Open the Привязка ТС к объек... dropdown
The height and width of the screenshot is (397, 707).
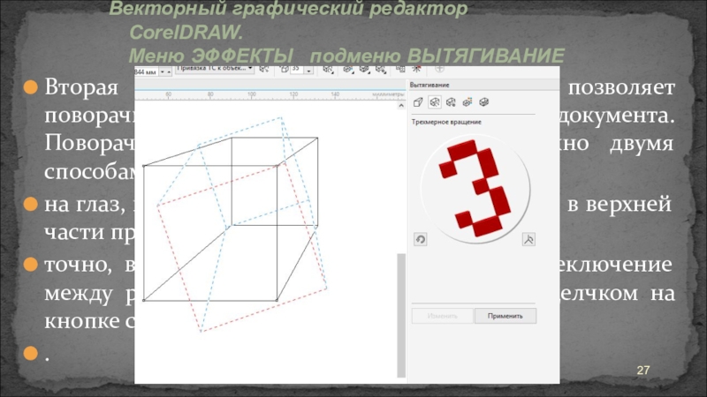point(215,70)
